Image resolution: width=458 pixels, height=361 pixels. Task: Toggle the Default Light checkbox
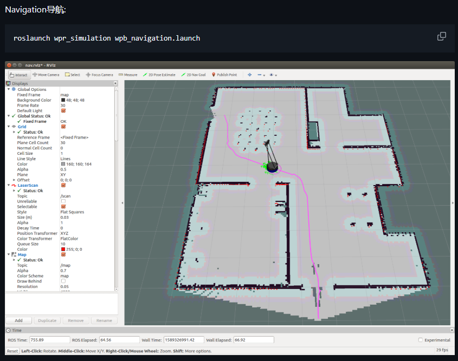coord(63,111)
